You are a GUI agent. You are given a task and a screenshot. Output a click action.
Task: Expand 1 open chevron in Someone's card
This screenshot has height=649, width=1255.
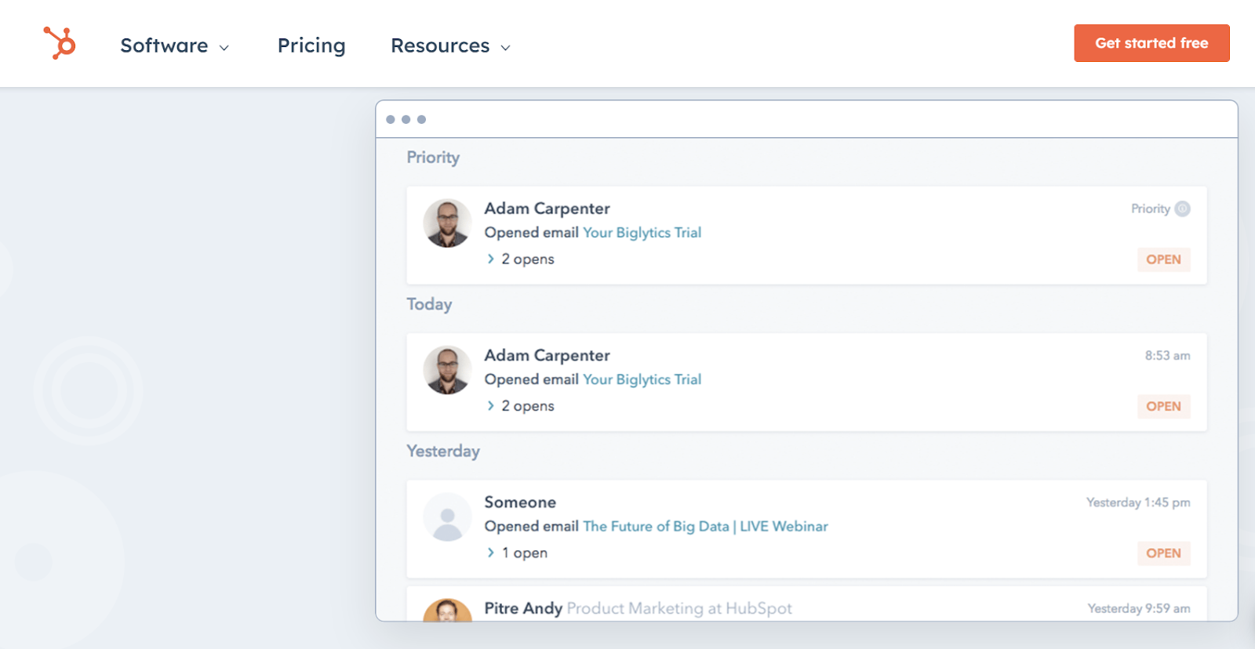[491, 553]
